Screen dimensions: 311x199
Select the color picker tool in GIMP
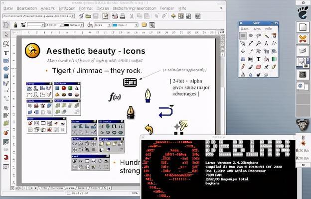251,43
